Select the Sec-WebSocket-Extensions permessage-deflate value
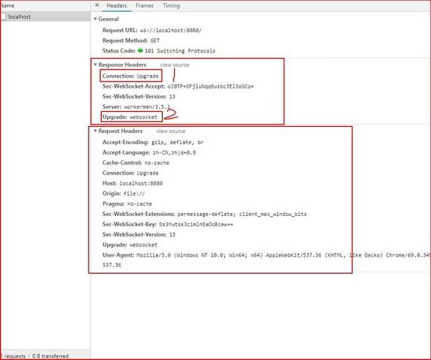The width and height of the screenshot is (431, 360). tap(242, 214)
